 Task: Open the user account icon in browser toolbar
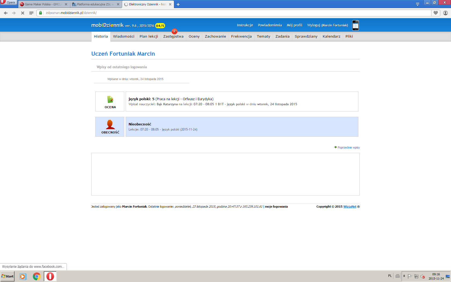coord(445,13)
